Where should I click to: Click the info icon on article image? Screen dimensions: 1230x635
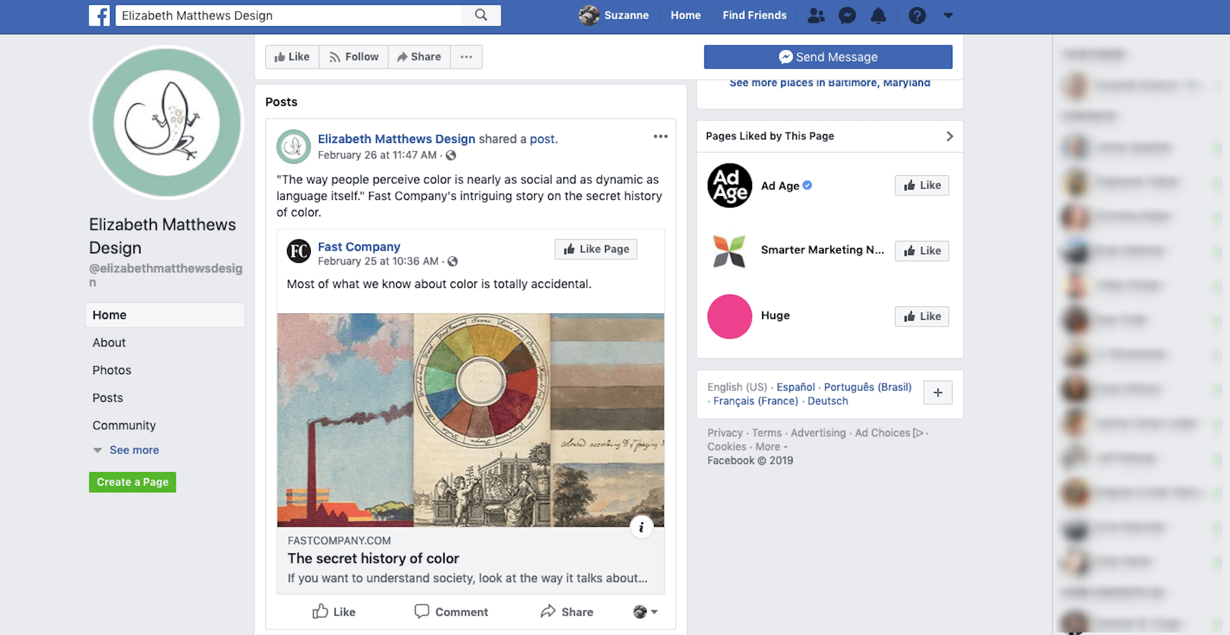641,527
